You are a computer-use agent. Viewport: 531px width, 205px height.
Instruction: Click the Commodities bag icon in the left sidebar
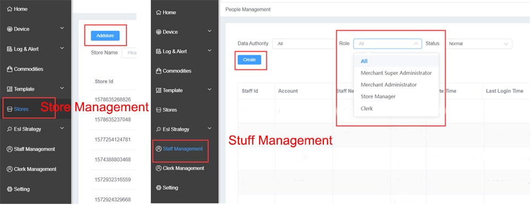[10, 69]
